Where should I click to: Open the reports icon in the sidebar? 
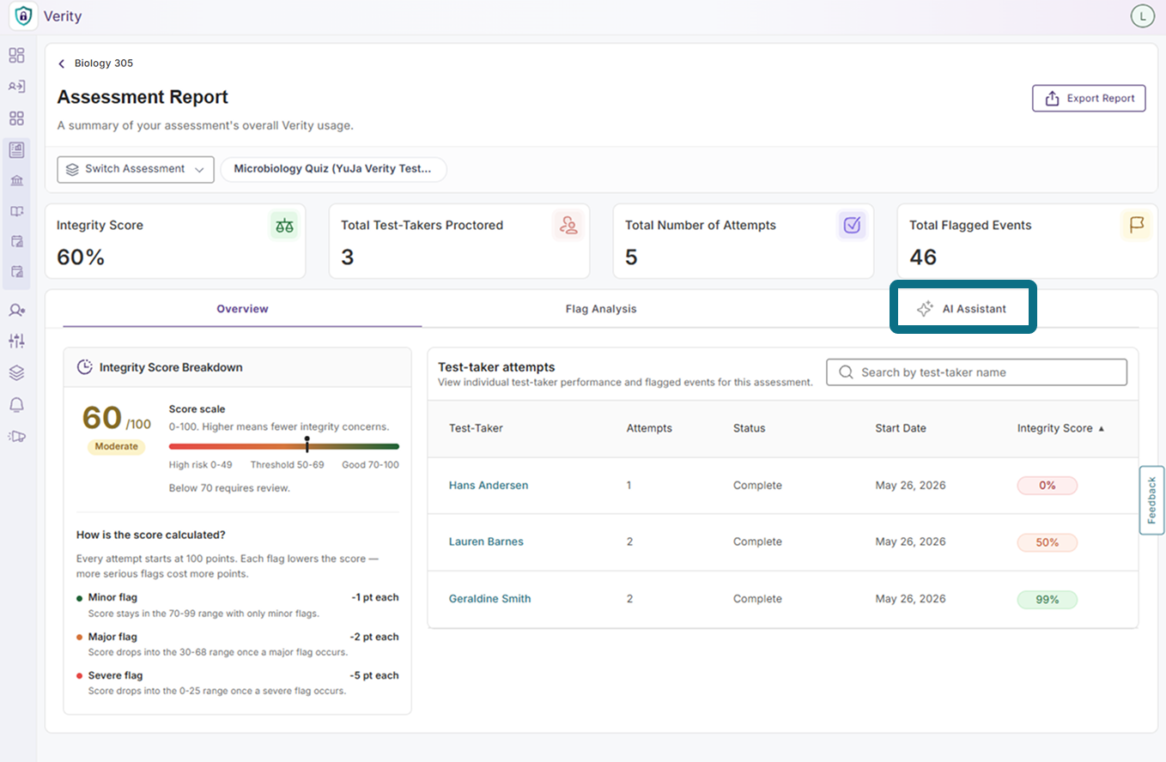pos(16,150)
